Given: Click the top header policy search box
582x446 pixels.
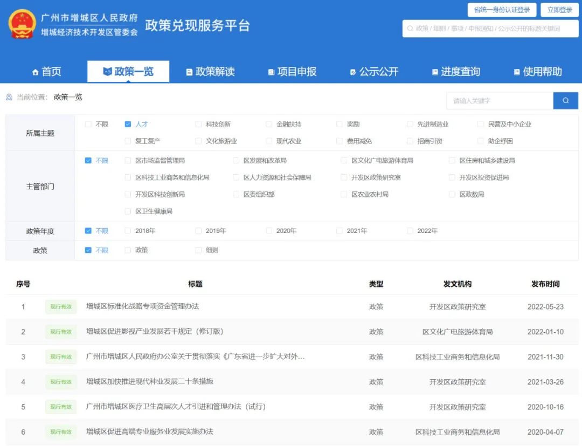Looking at the screenshot, I should pyautogui.click(x=490, y=29).
